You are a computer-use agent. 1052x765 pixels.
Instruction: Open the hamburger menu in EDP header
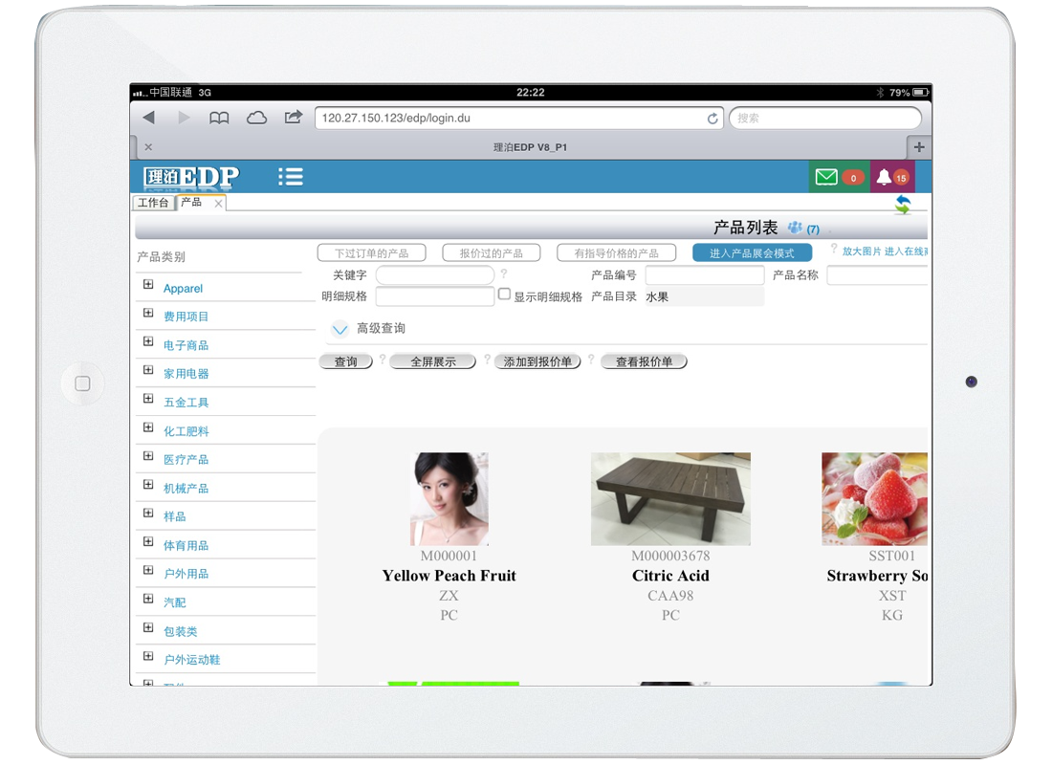coord(291,177)
